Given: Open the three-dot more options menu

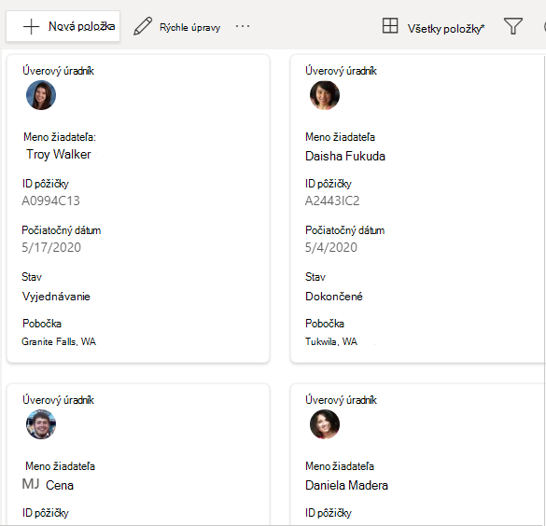Looking at the screenshot, I should click(x=243, y=26).
